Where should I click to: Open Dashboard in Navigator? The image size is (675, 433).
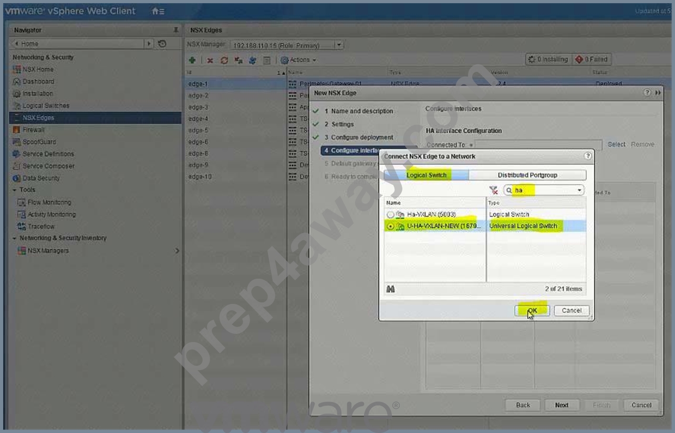coord(38,81)
